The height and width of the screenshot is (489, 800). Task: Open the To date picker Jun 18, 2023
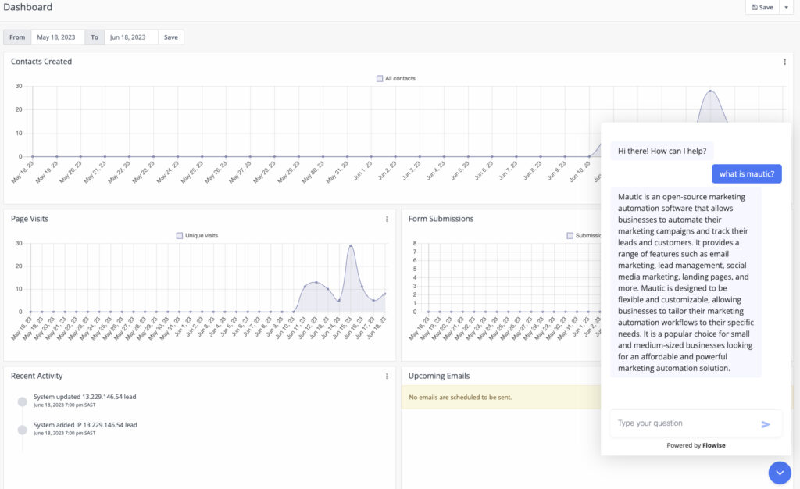tap(131, 37)
